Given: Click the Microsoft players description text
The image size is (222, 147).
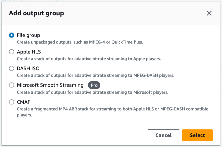Looking at the screenshot, I should tap(92, 92).
